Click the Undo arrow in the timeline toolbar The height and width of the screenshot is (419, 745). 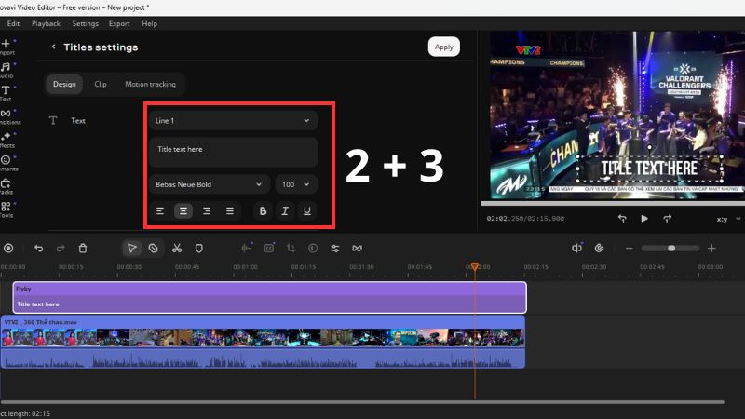pos(38,249)
